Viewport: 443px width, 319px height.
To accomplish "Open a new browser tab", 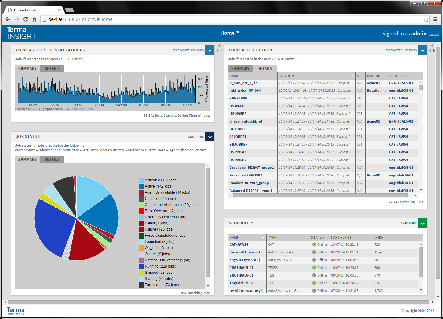I will pos(70,10).
